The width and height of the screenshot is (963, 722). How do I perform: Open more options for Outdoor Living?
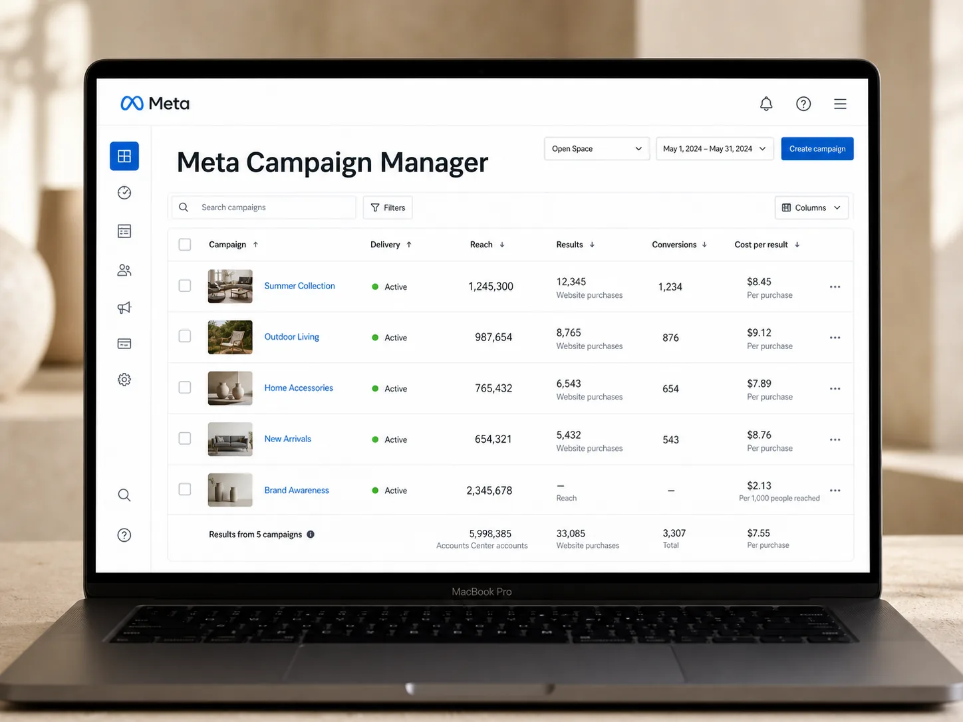pos(835,338)
